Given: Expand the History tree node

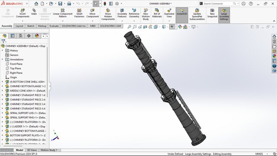Looking at the screenshot, I should pos(2,51).
